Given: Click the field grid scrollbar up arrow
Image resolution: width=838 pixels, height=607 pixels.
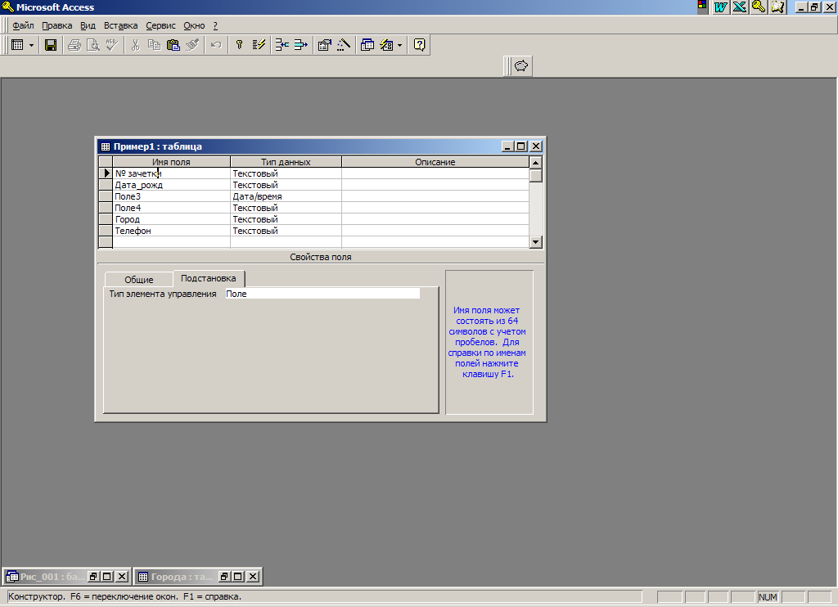Looking at the screenshot, I should pyautogui.click(x=536, y=162).
